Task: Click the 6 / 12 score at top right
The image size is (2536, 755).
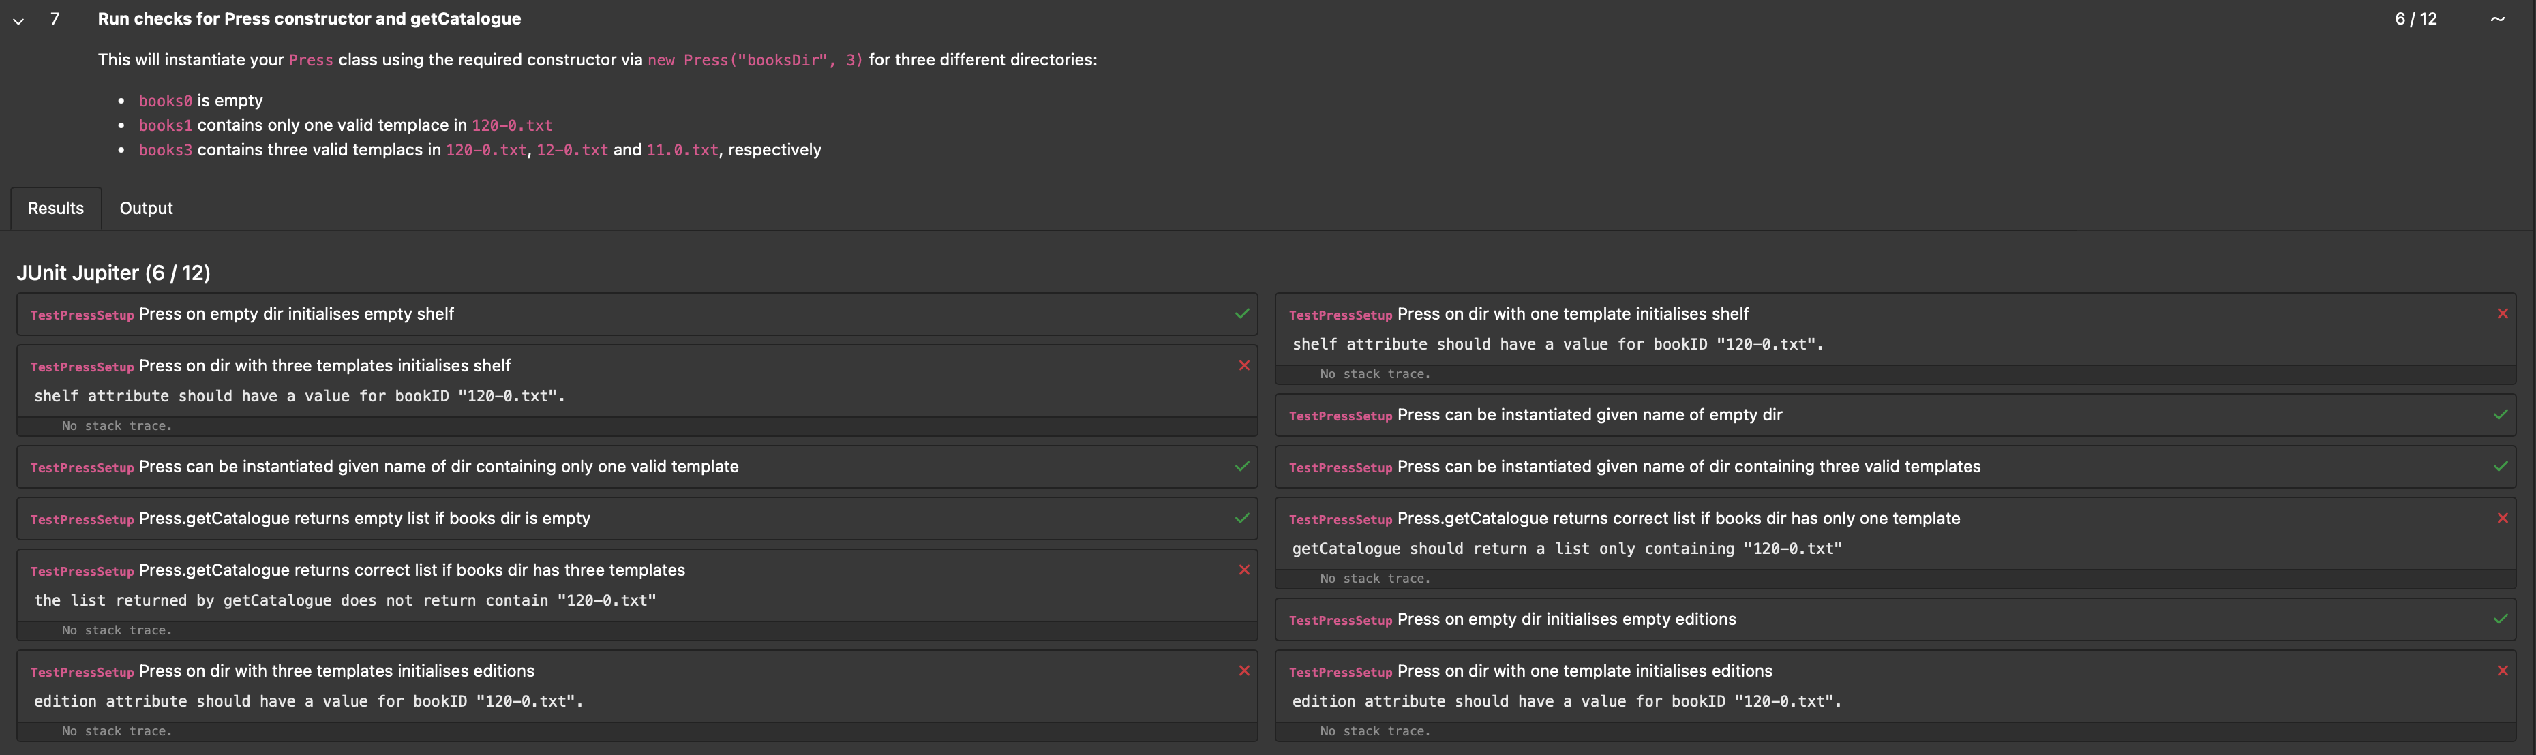Action: tap(2416, 18)
